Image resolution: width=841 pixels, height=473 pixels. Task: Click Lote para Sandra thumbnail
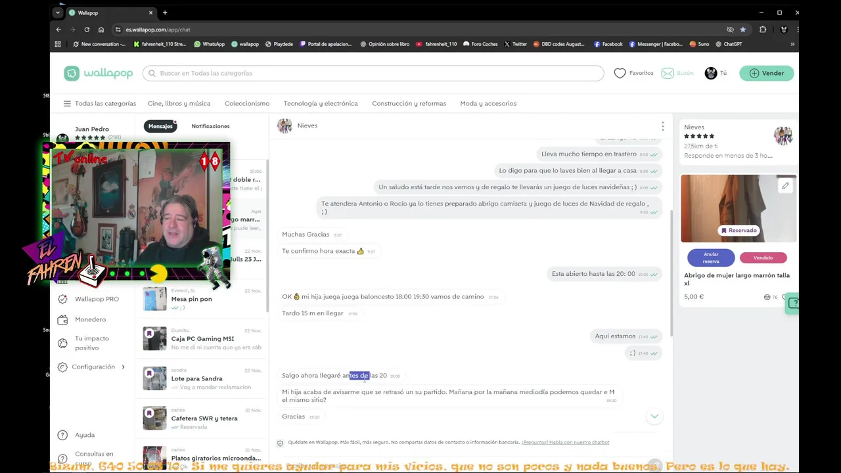[x=155, y=378]
